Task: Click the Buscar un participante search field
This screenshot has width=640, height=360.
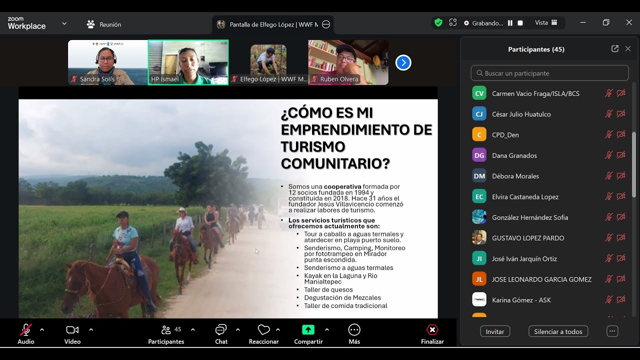Action: tap(549, 73)
